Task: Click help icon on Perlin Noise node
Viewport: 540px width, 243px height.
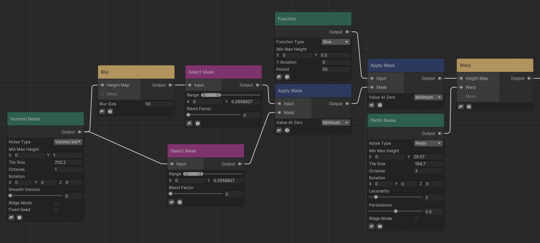Action: coord(380,226)
